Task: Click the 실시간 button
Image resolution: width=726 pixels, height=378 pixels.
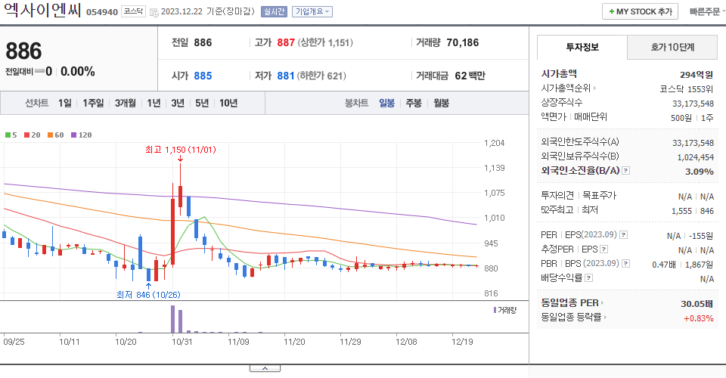Action: [274, 11]
